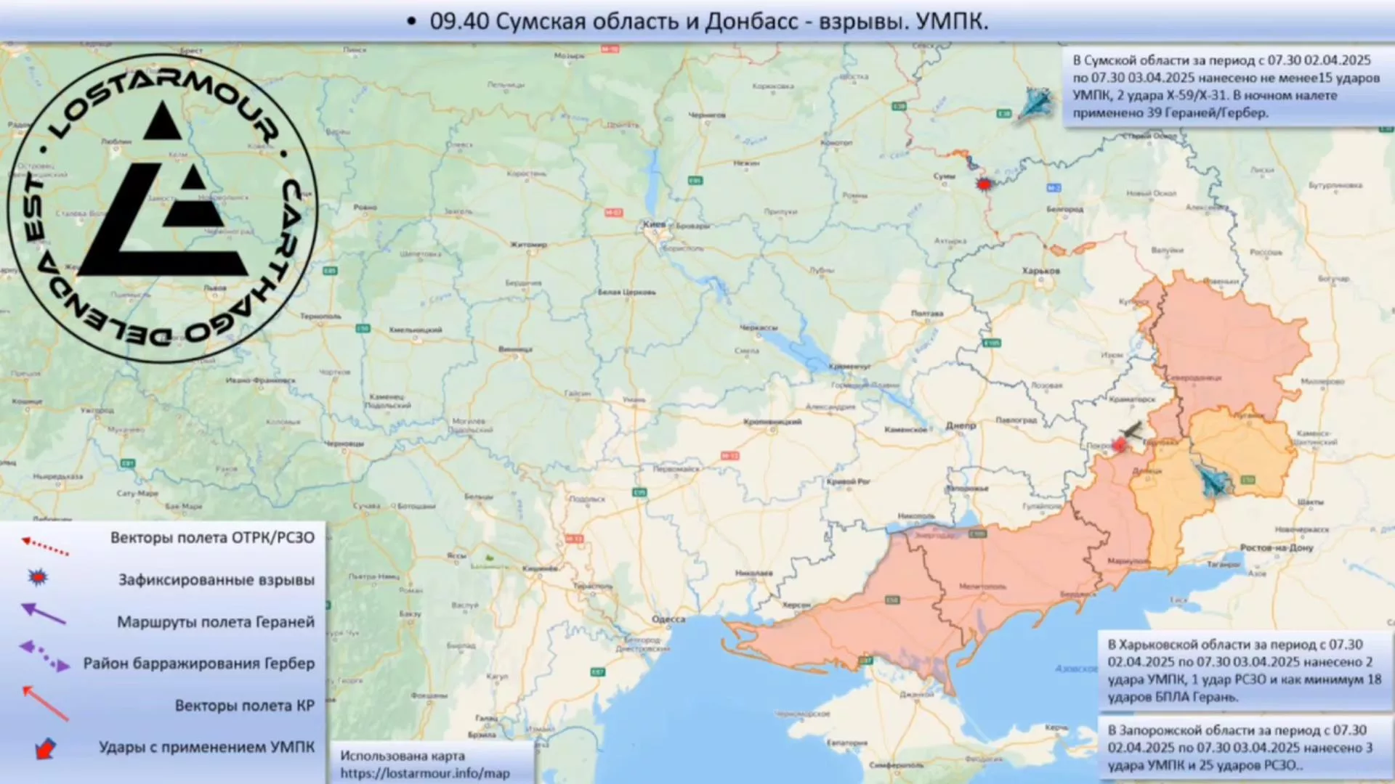Click the thin red arrow legend icon
Image resolution: width=1395 pixels, height=784 pixels.
pyautogui.click(x=46, y=703)
